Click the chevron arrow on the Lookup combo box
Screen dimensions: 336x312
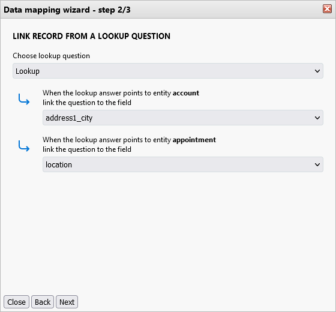pos(317,71)
